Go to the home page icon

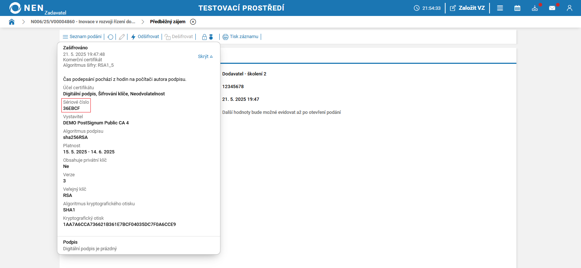coord(12,22)
